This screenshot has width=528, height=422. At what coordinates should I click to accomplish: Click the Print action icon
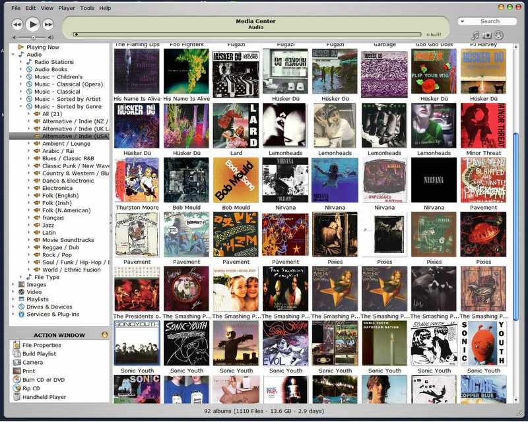[16, 371]
